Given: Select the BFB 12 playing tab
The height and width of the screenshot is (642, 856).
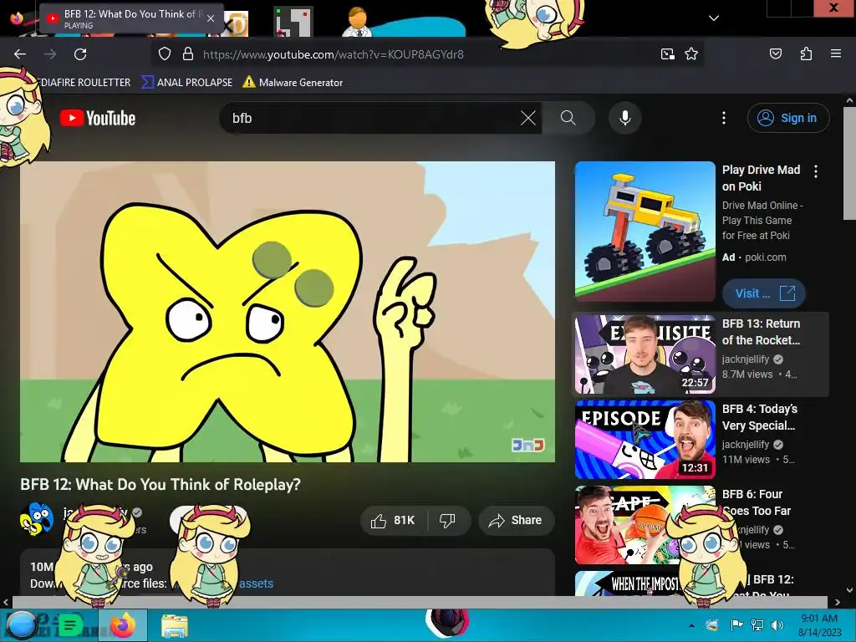Looking at the screenshot, I should point(131,18).
